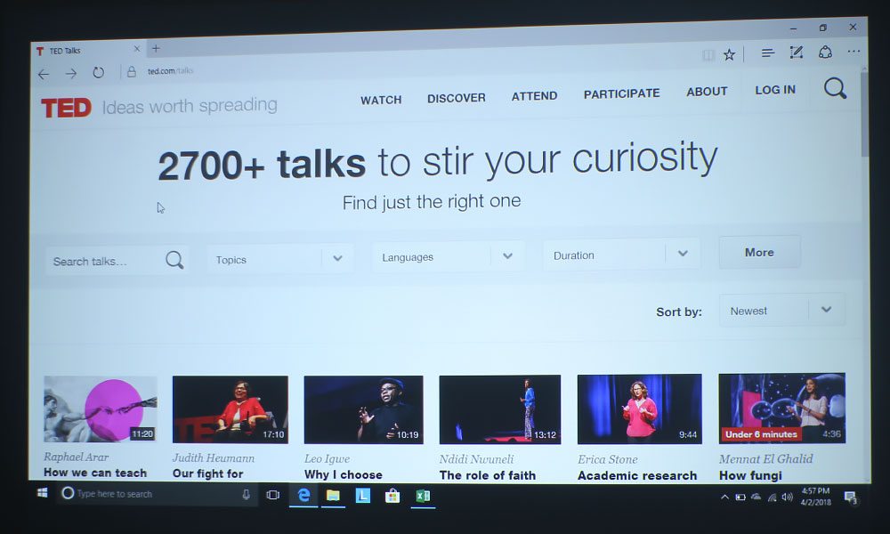This screenshot has height=534, width=890.
Task: Open the Edge Hub icon
Action: click(x=767, y=53)
